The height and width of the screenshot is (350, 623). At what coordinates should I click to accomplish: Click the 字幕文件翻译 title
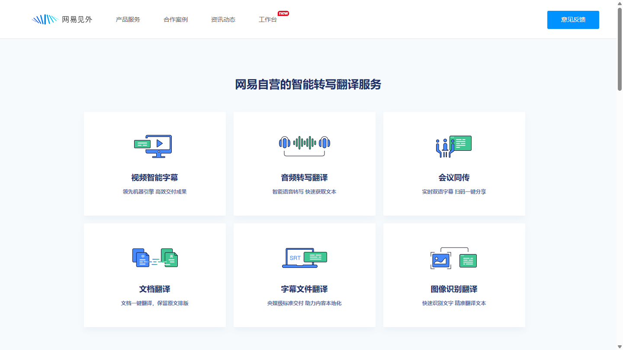(305, 289)
